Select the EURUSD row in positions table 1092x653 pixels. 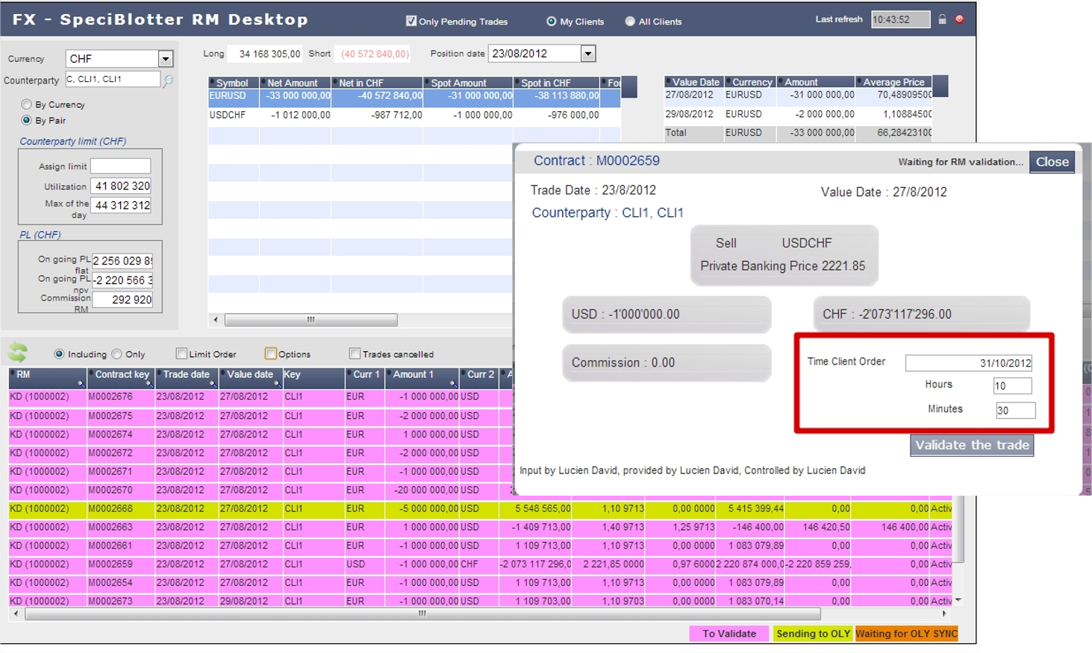pyautogui.click(x=414, y=96)
